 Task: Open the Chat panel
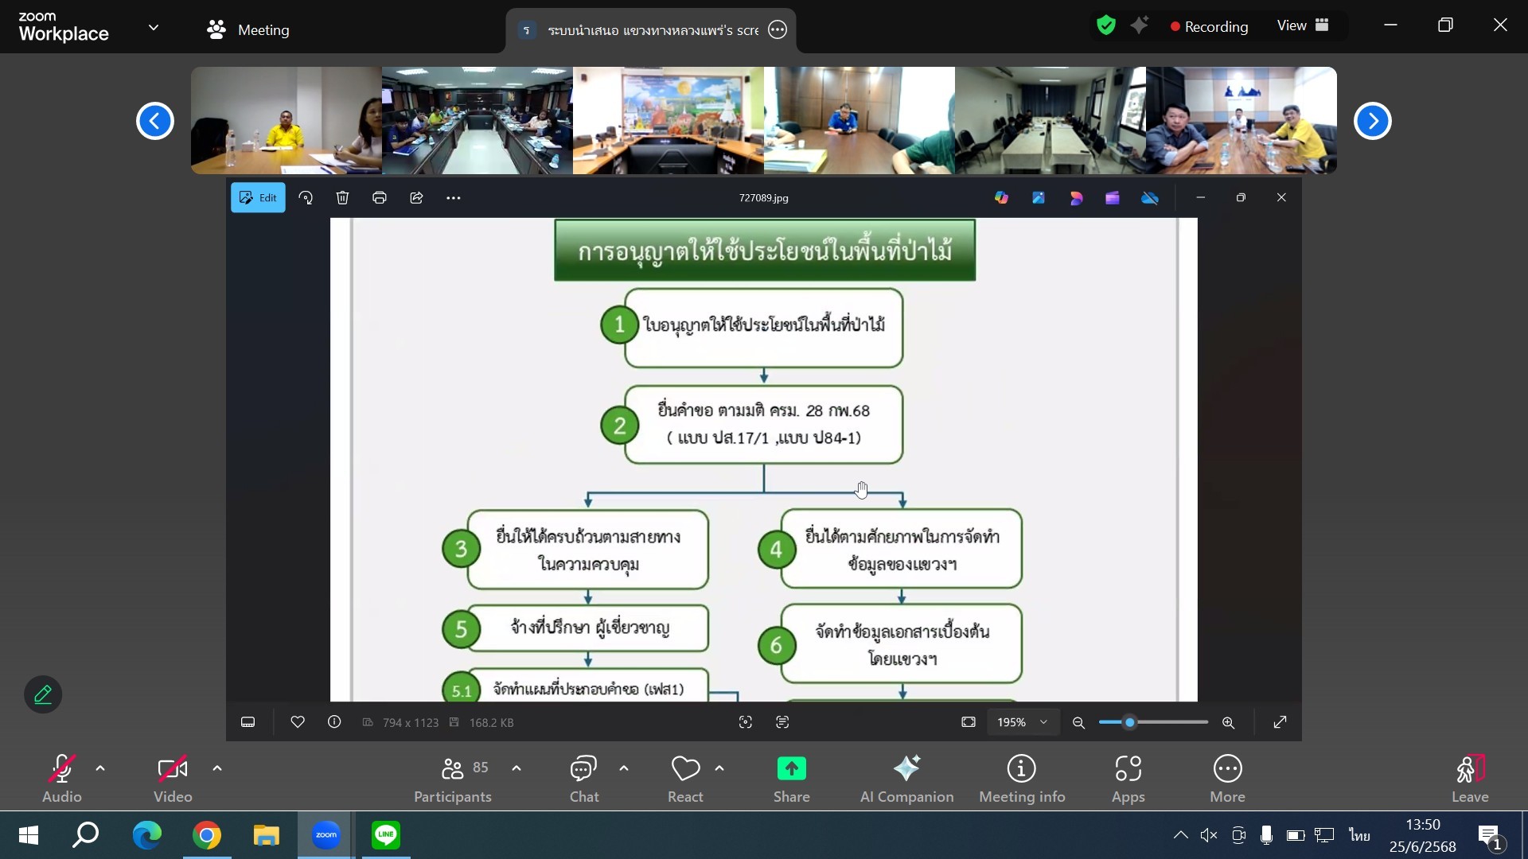[583, 770]
